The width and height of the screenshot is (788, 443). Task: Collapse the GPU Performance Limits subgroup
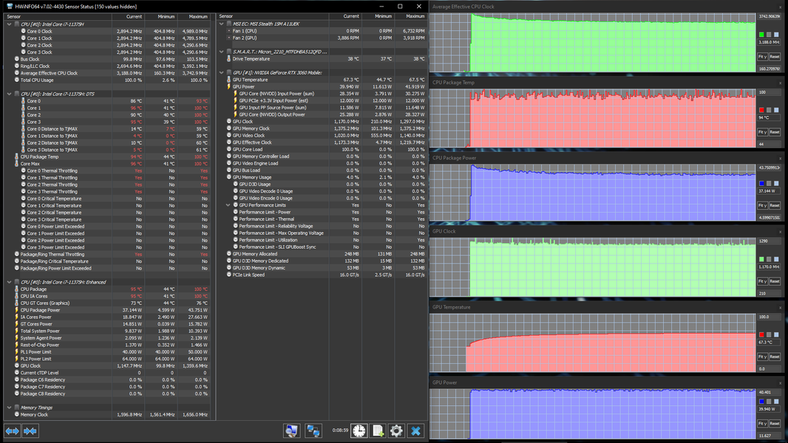tap(228, 205)
